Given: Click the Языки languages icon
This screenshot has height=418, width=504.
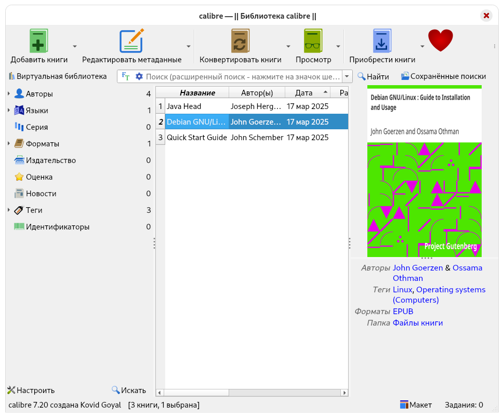Looking at the screenshot, I should point(19,110).
